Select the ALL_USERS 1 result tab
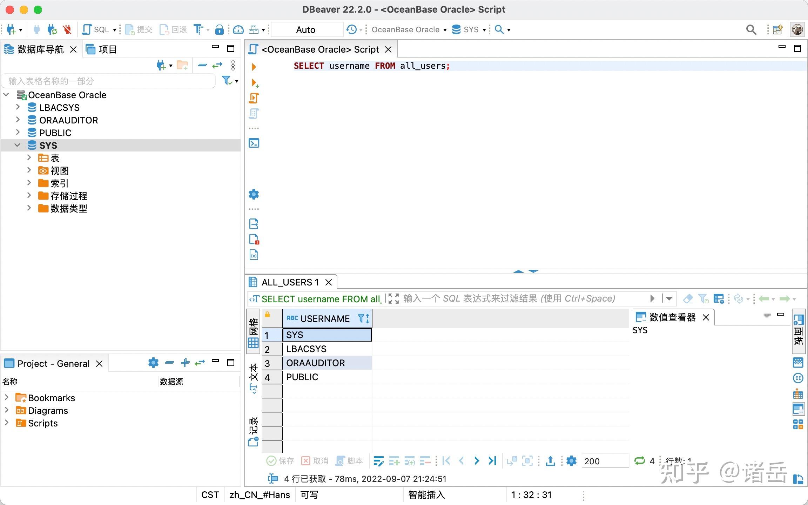Image resolution: width=808 pixels, height=505 pixels. (290, 282)
